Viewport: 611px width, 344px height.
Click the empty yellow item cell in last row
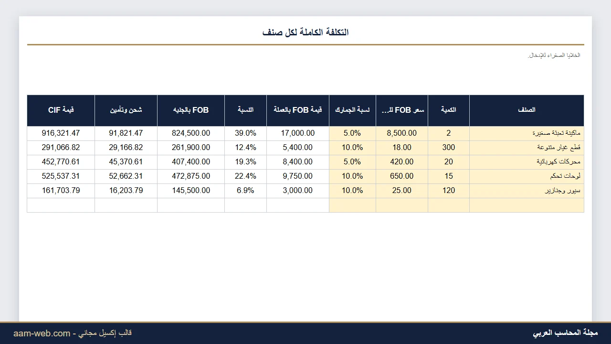click(527, 205)
